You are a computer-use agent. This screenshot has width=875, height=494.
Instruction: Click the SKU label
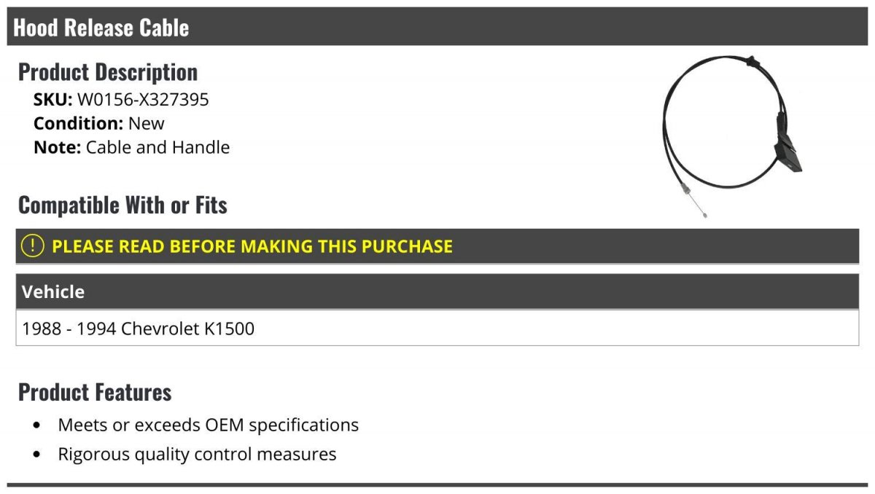53,100
